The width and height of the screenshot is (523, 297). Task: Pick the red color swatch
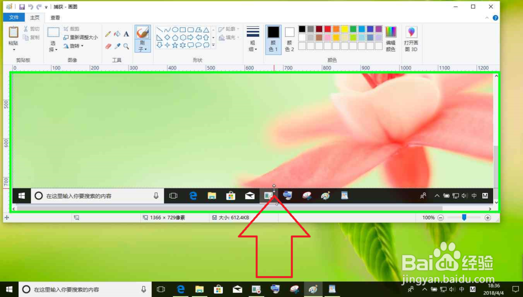[x=327, y=29]
